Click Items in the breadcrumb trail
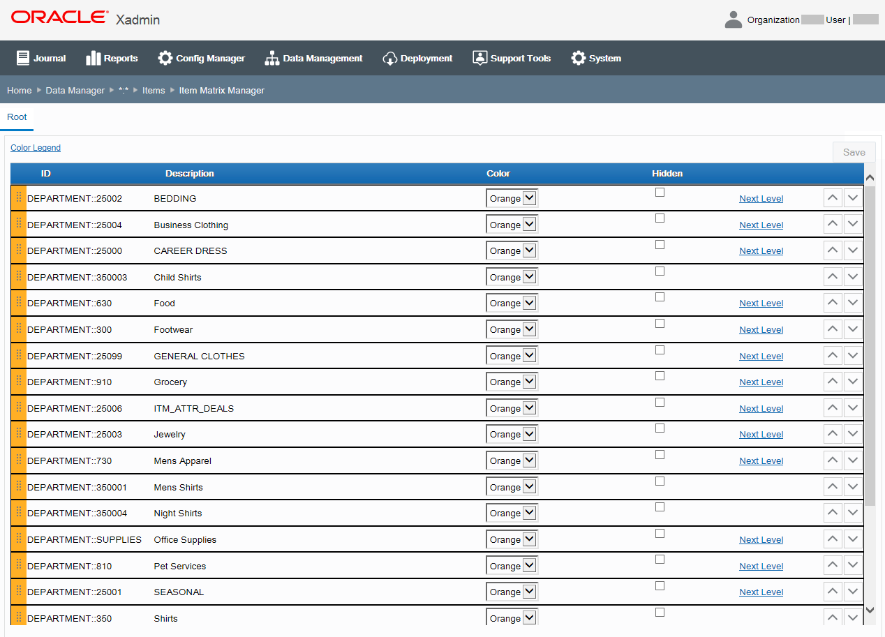The height and width of the screenshot is (637, 885). tap(154, 90)
